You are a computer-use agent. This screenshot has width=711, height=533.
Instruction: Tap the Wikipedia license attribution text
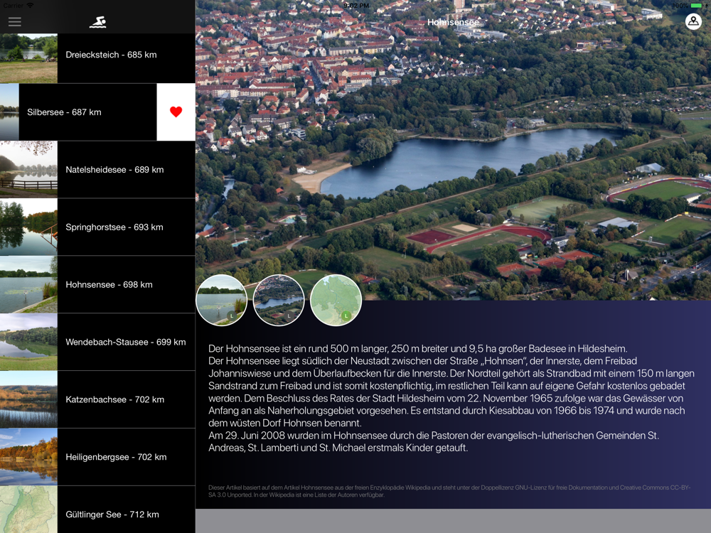pyautogui.click(x=449, y=491)
